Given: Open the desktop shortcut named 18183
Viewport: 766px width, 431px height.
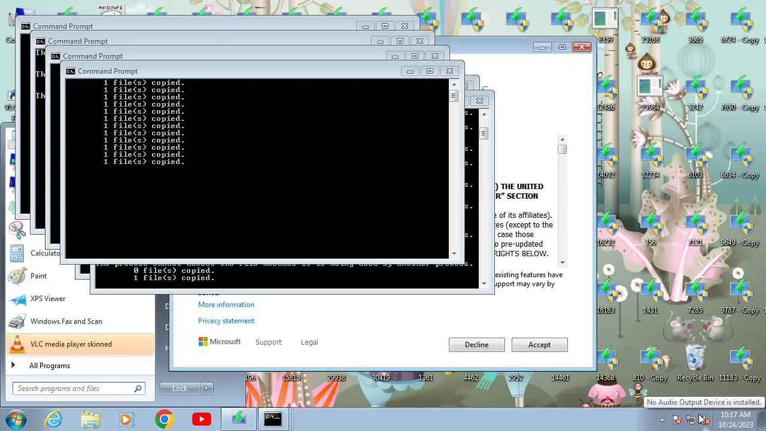Looking at the screenshot, I should [606, 296].
